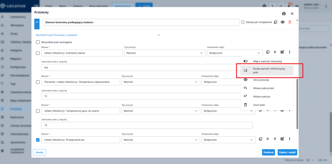Delete section with the red trash icon
The height and width of the screenshot is (164, 332).
point(290,22)
